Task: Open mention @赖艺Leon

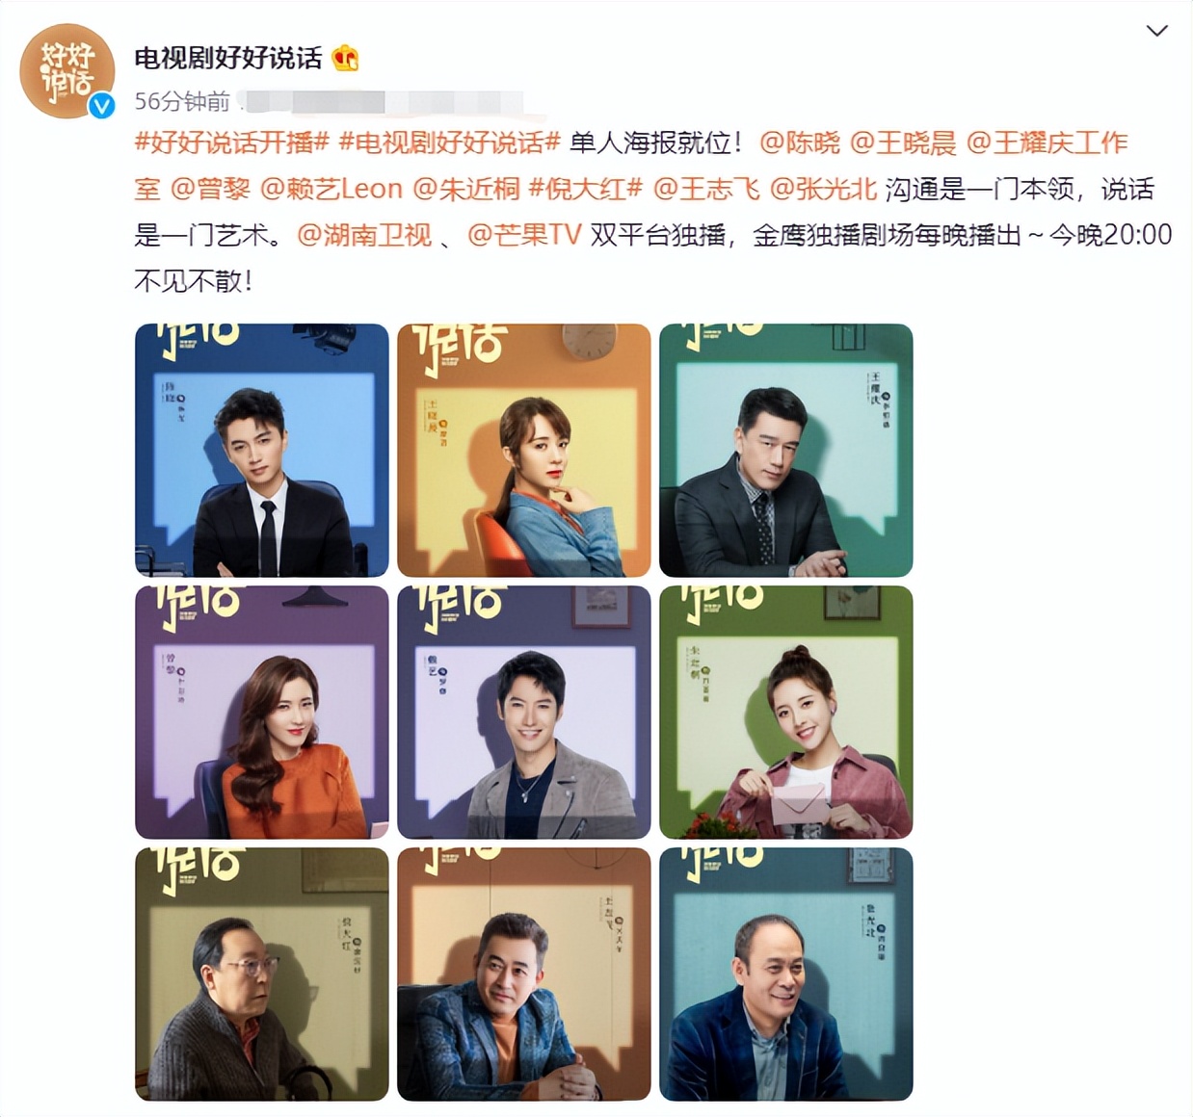Action: (x=331, y=189)
